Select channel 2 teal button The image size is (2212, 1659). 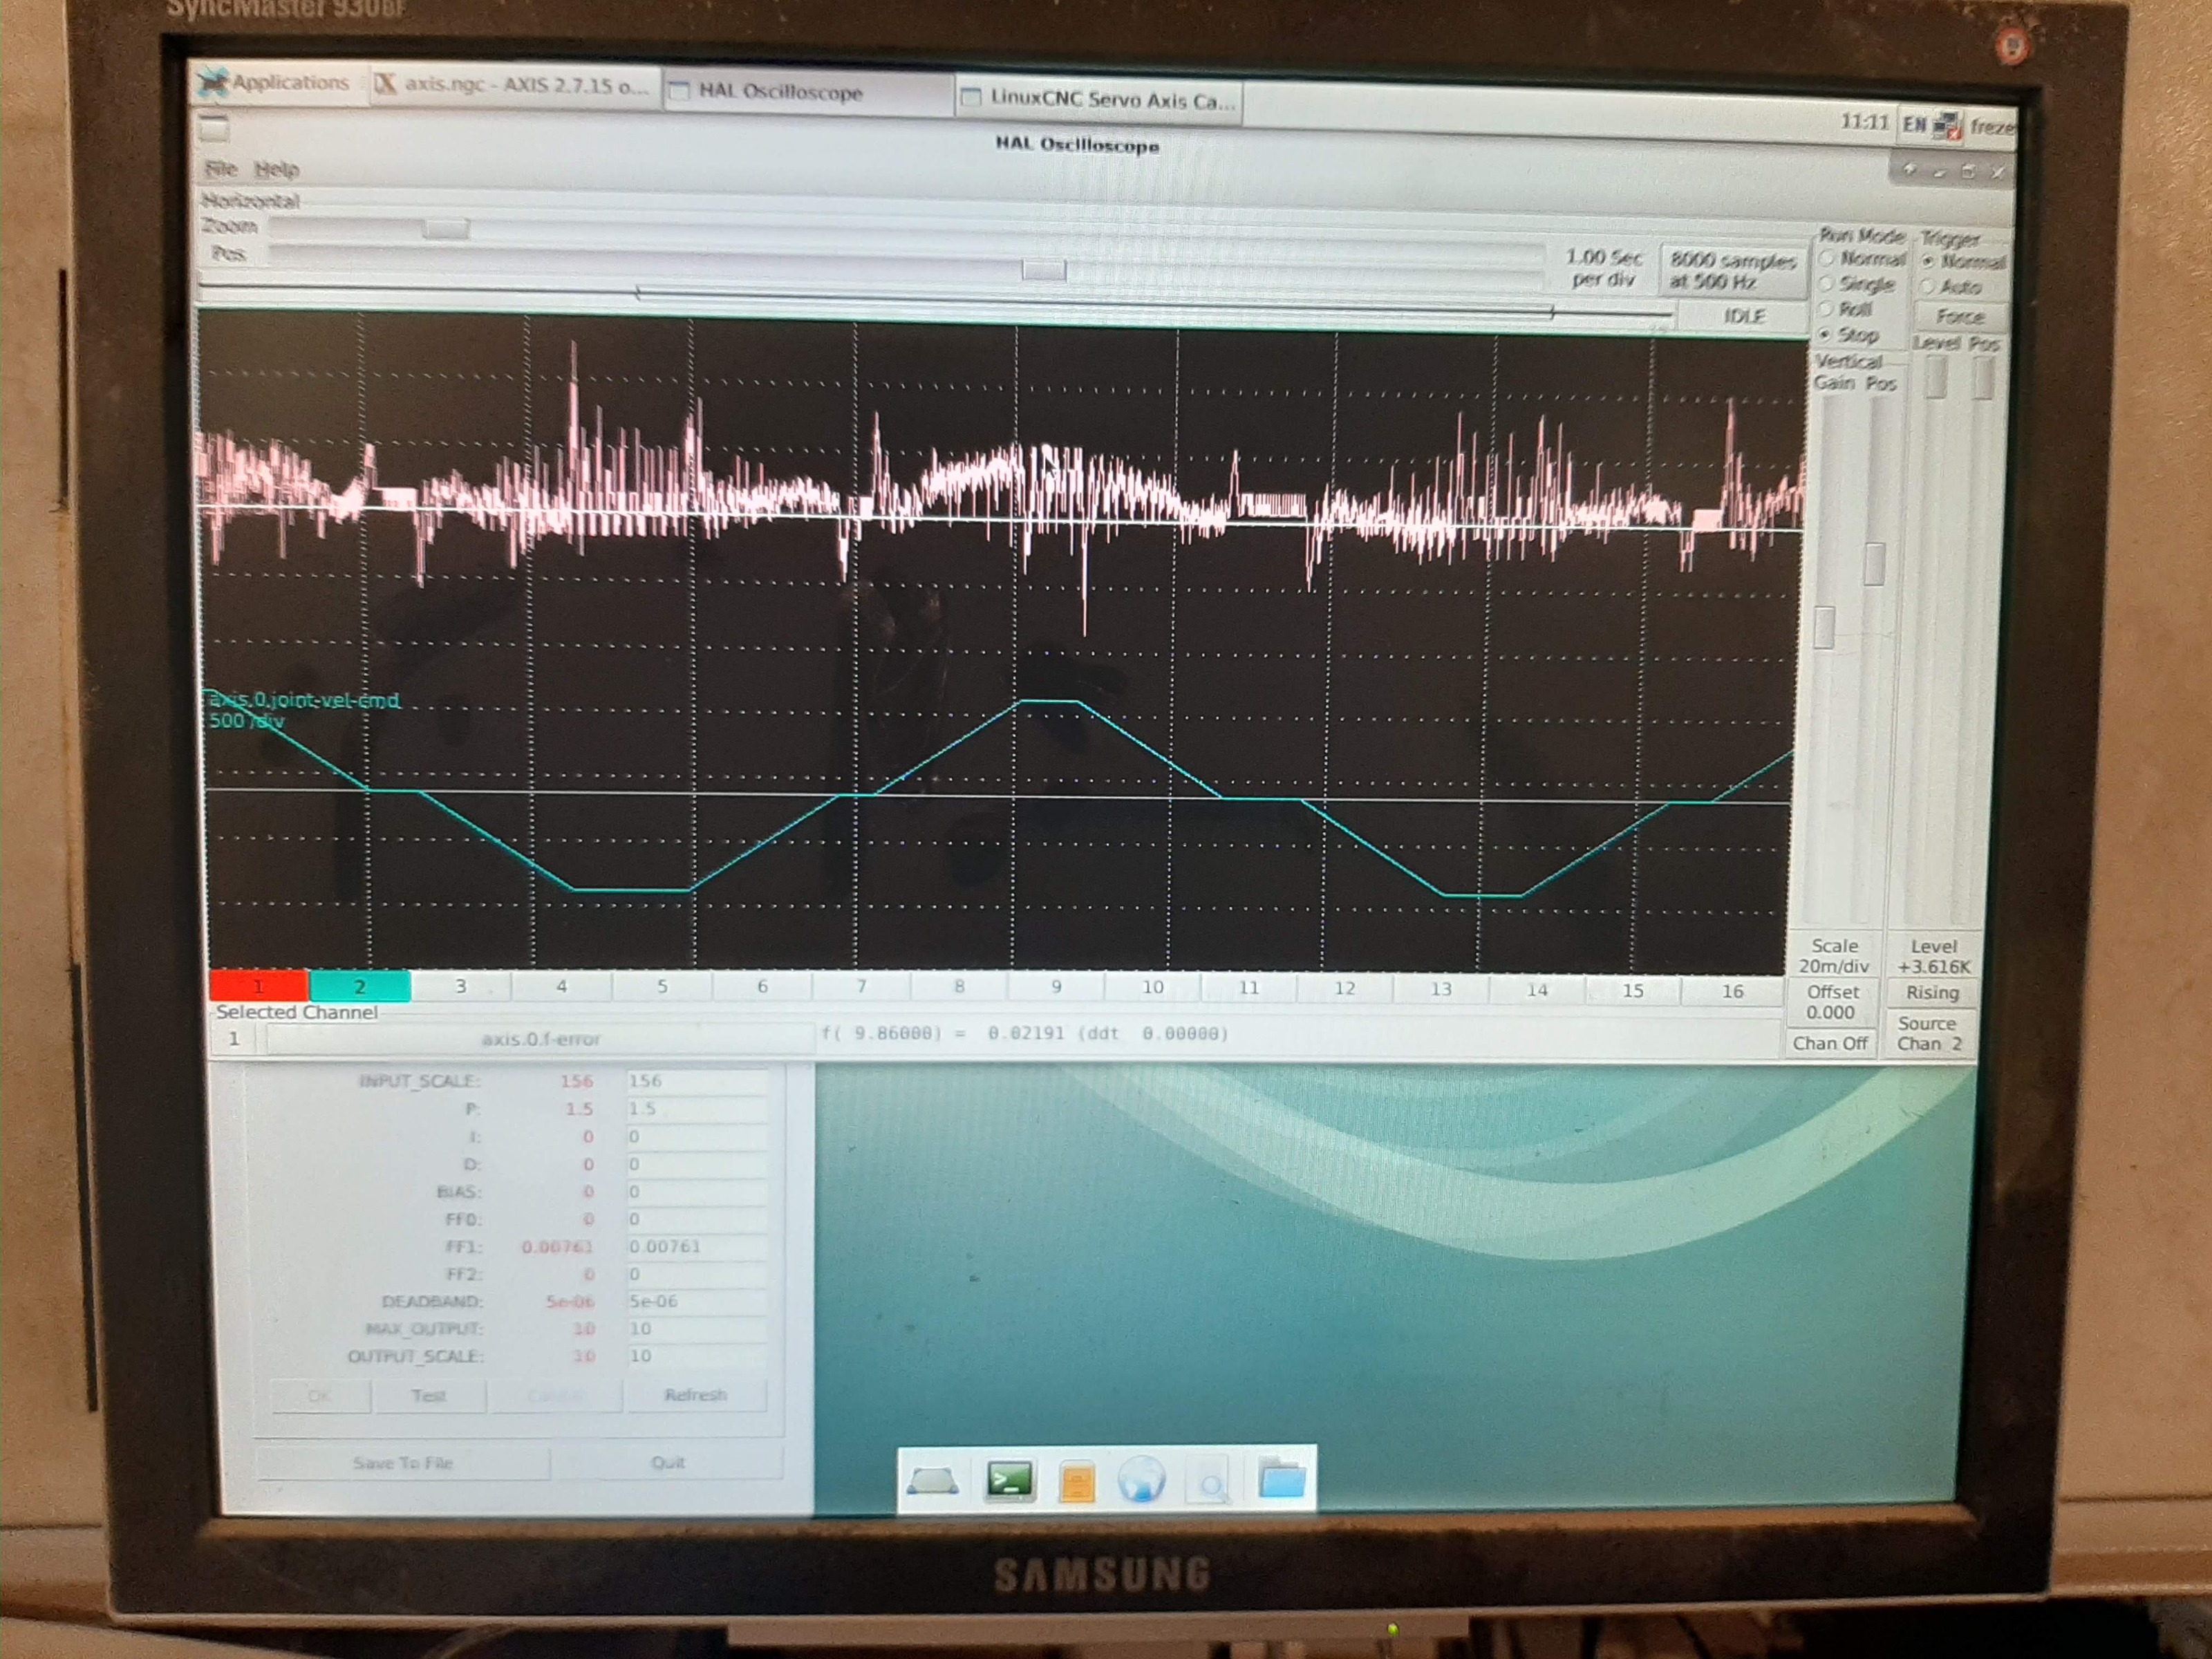tap(360, 986)
